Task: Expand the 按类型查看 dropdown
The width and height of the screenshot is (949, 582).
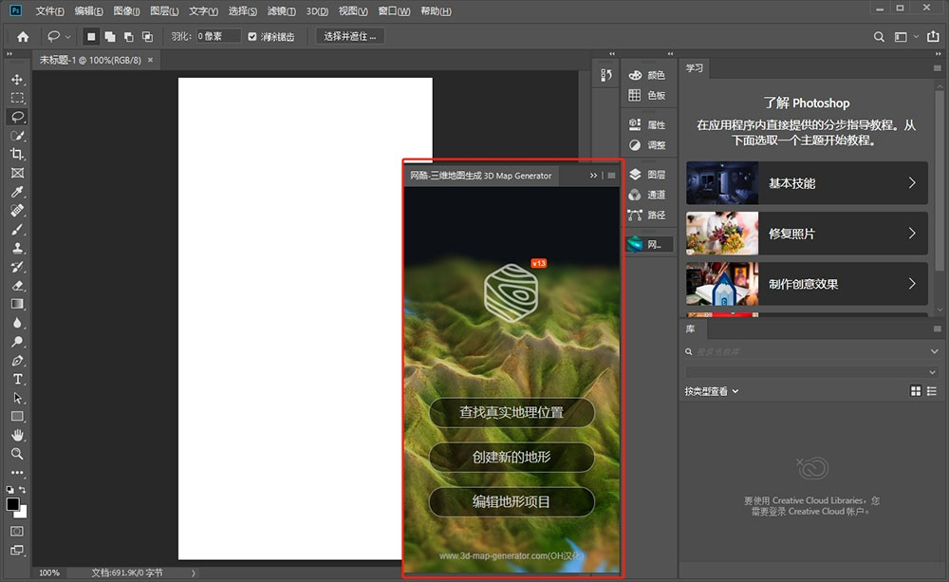Action: pyautogui.click(x=712, y=391)
